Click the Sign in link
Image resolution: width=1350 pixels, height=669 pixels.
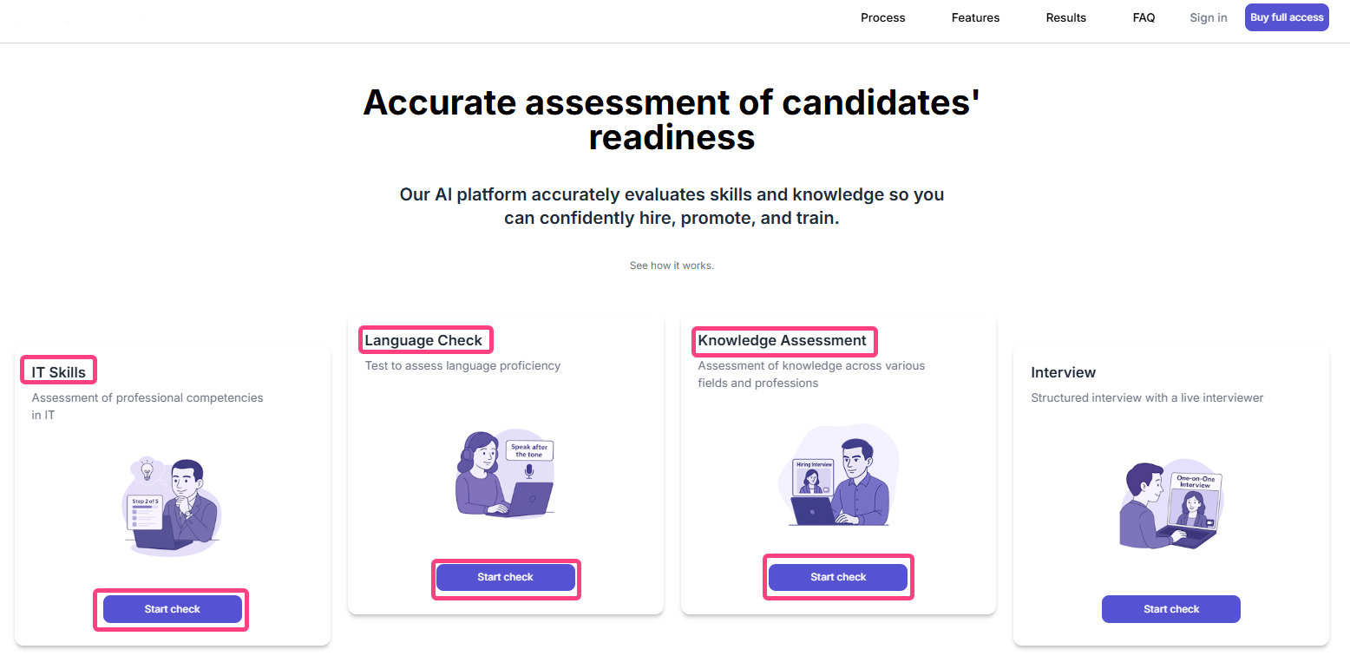pyautogui.click(x=1208, y=17)
